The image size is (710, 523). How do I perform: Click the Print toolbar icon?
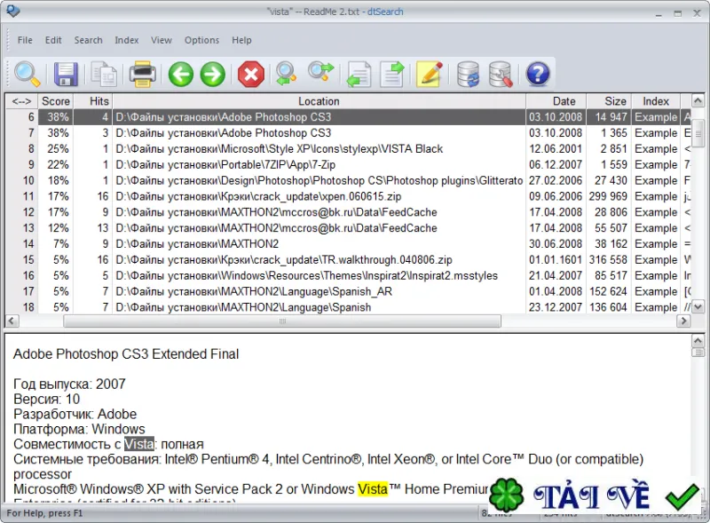click(143, 74)
